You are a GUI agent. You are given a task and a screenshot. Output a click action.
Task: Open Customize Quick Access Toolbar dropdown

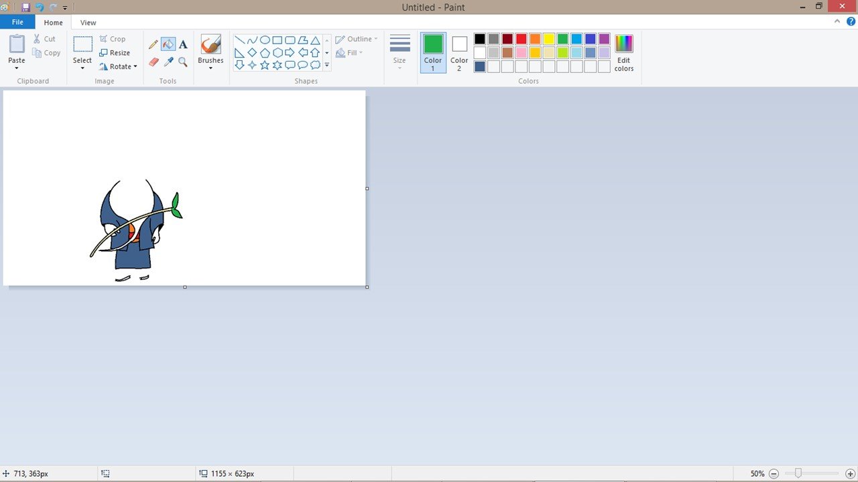pyautogui.click(x=65, y=8)
